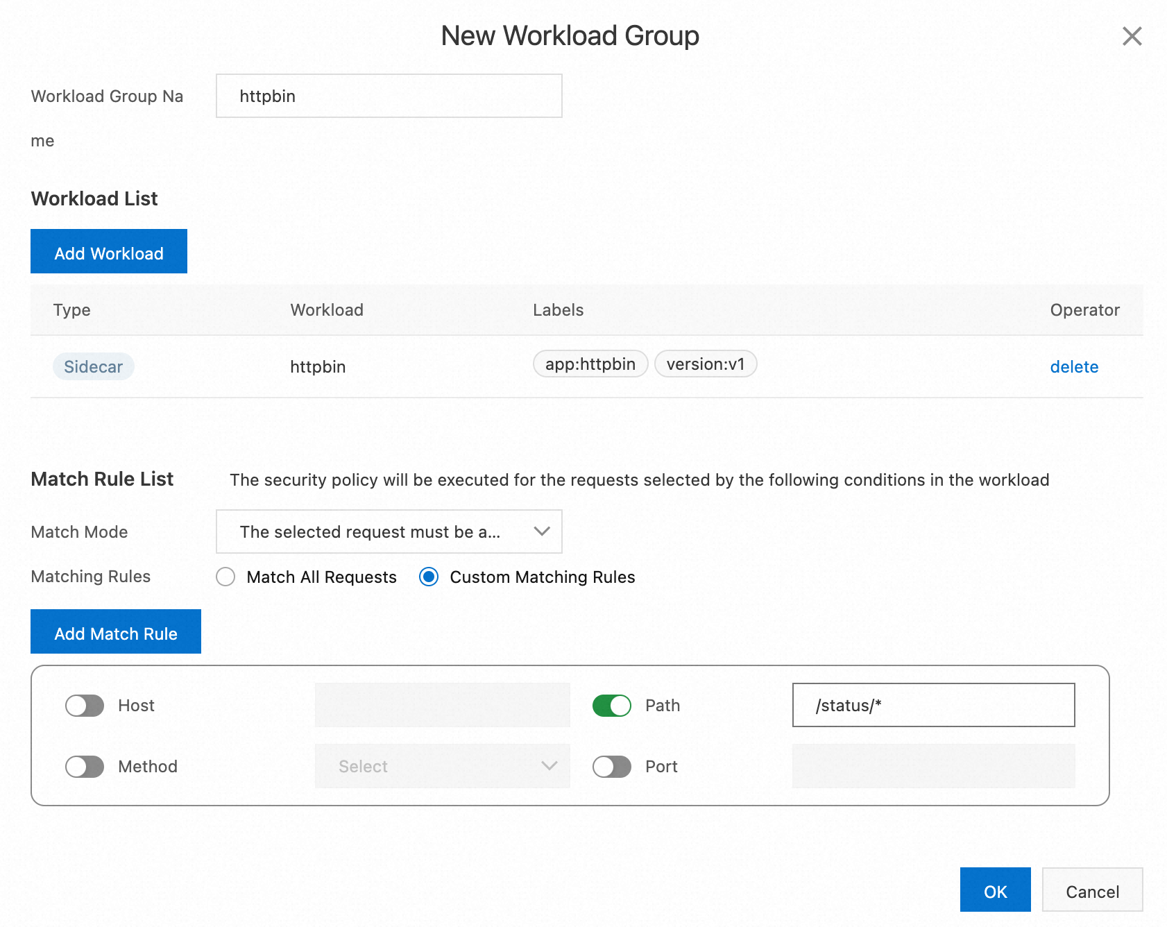Disable the Path toggle switch

(611, 706)
